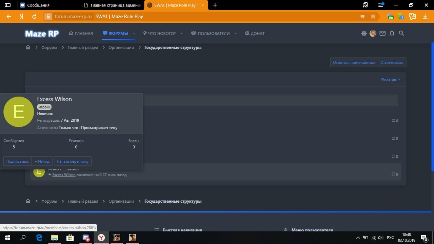Open the browser downloads icon
Screen dimensions: 434x244
(x=425, y=16)
